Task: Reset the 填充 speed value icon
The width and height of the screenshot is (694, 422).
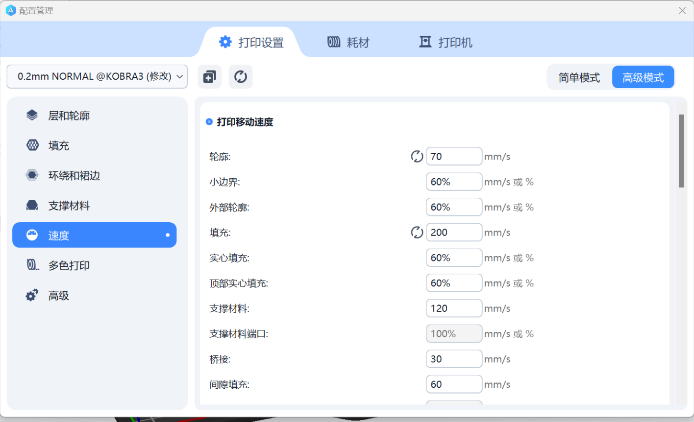Action: [x=417, y=233]
